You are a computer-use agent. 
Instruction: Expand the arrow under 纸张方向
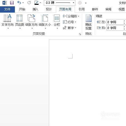32,28
